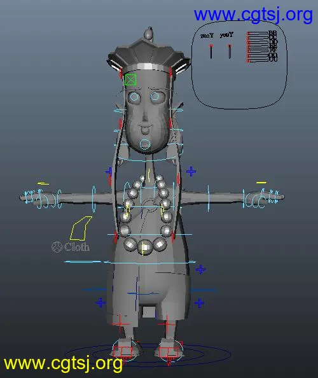Select the red box foot control on screen-right foot

click(x=169, y=352)
